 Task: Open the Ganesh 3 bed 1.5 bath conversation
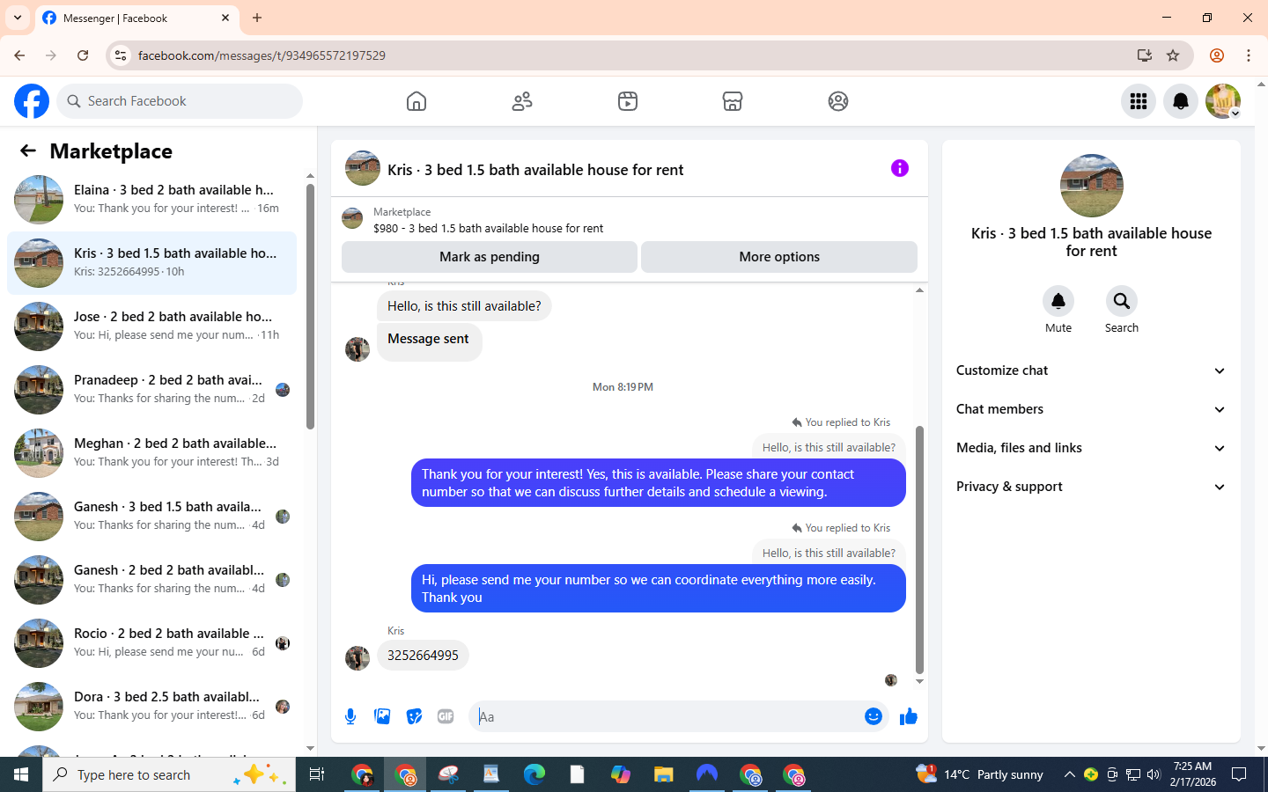click(152, 517)
